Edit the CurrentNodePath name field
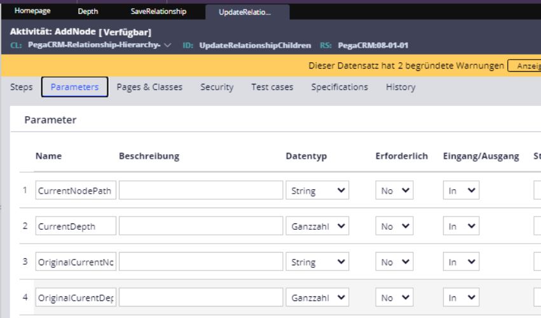 76,190
